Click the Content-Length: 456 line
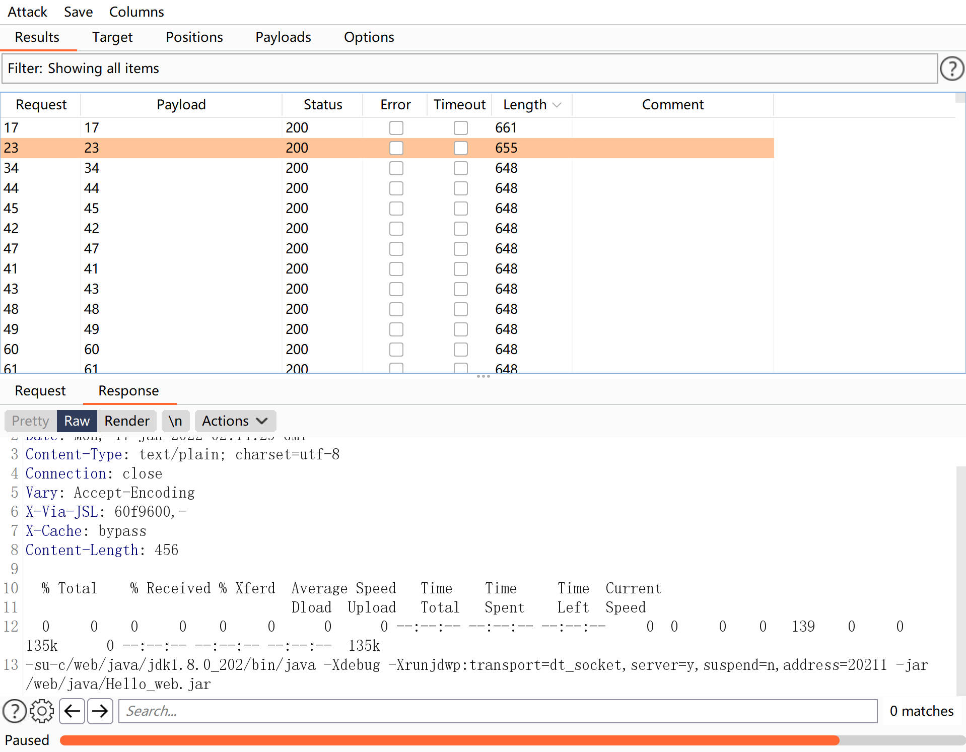The width and height of the screenshot is (966, 752). [x=102, y=550]
